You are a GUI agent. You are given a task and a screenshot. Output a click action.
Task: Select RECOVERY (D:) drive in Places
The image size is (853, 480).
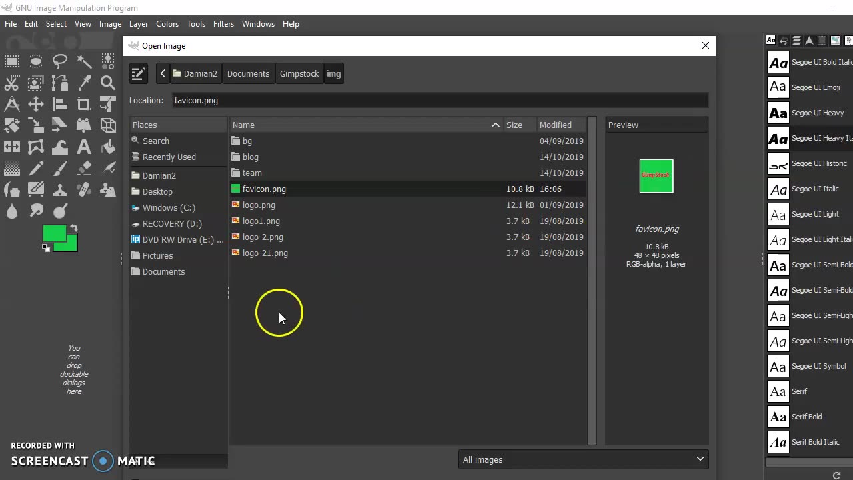click(x=179, y=223)
